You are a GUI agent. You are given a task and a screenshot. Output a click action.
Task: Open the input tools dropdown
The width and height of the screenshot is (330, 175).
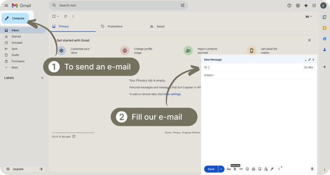coord(309,16)
